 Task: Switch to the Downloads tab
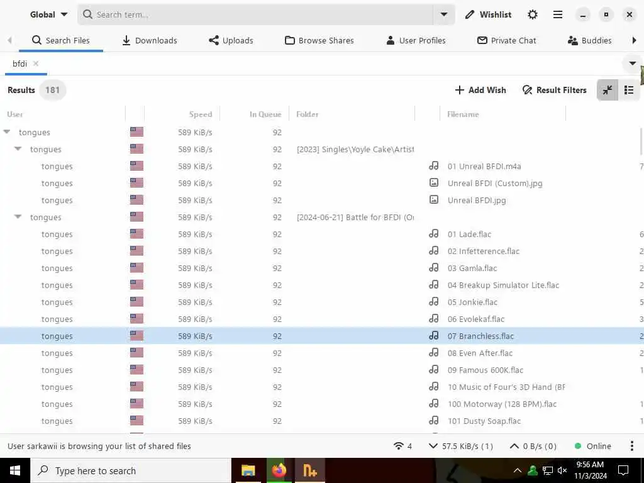150,41
